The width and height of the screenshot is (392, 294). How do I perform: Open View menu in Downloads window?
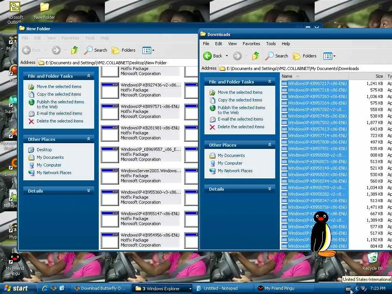pyautogui.click(x=232, y=44)
